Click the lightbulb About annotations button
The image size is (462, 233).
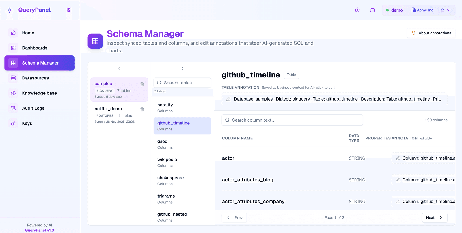click(431, 33)
